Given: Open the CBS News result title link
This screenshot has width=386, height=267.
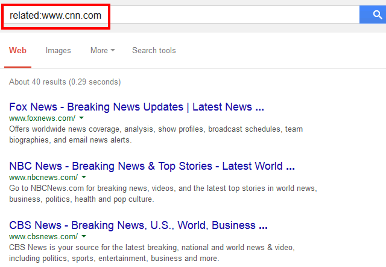Looking at the screenshot, I should click(138, 225).
